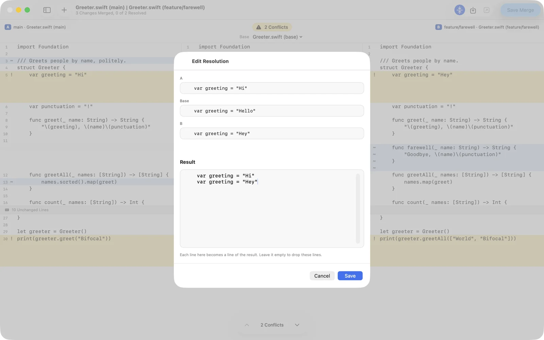Screen dimensions: 544x340
Task: Click "/// Greets people by name, politely." line
Action: pyautogui.click(x=71, y=61)
